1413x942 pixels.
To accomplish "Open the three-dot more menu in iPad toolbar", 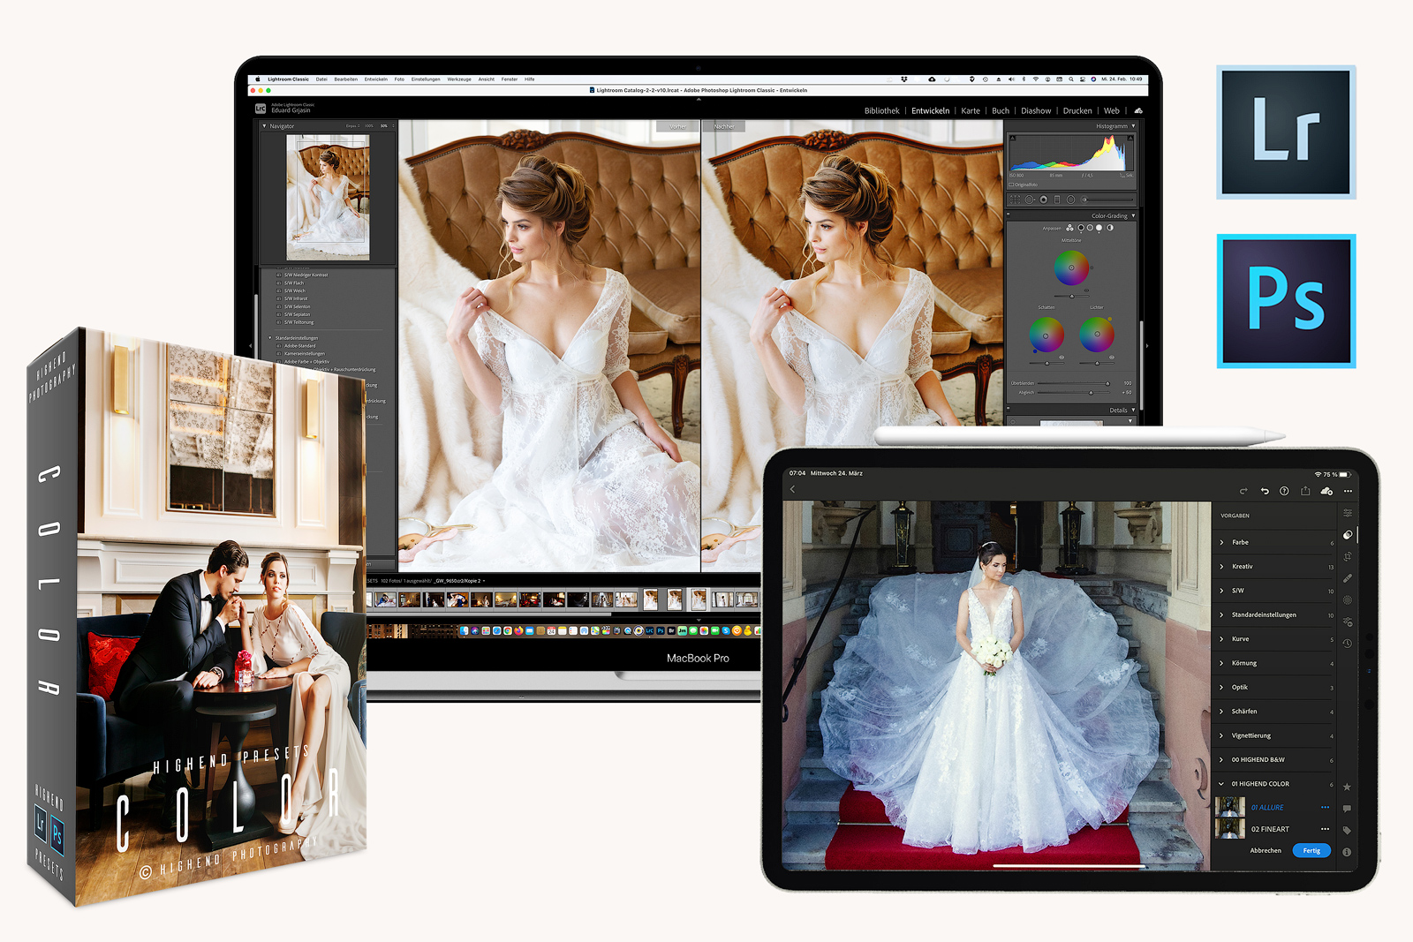I will click(1348, 491).
